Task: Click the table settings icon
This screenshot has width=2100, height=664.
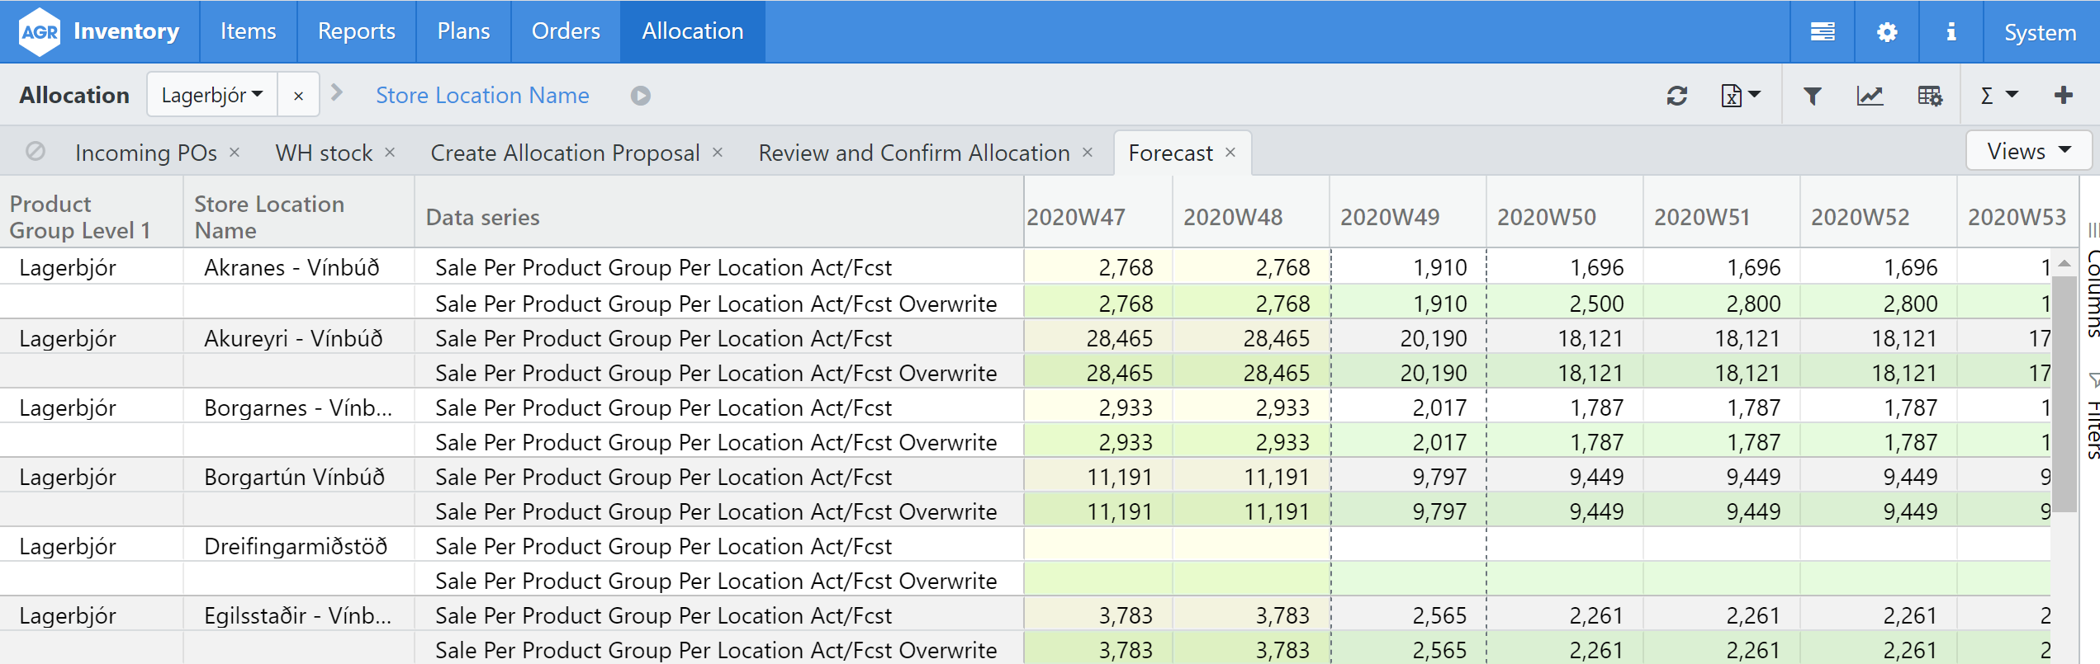Action: (x=1929, y=96)
